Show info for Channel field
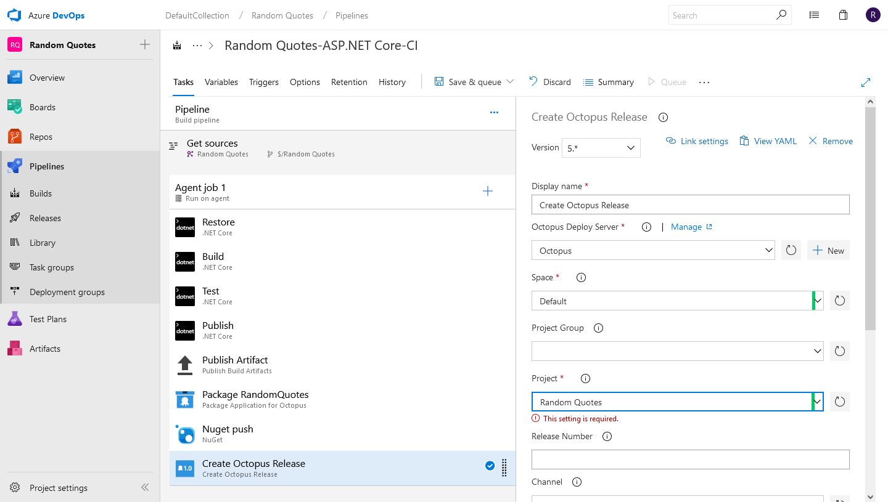The width and height of the screenshot is (888, 502). pyautogui.click(x=577, y=482)
